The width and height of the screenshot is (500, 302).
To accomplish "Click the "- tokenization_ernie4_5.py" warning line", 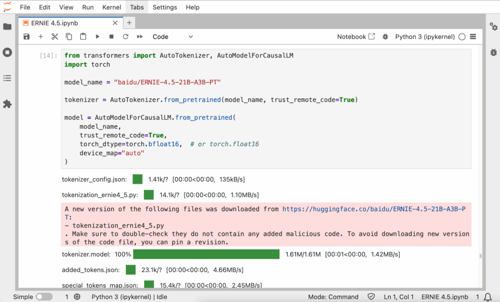I will [x=114, y=226].
